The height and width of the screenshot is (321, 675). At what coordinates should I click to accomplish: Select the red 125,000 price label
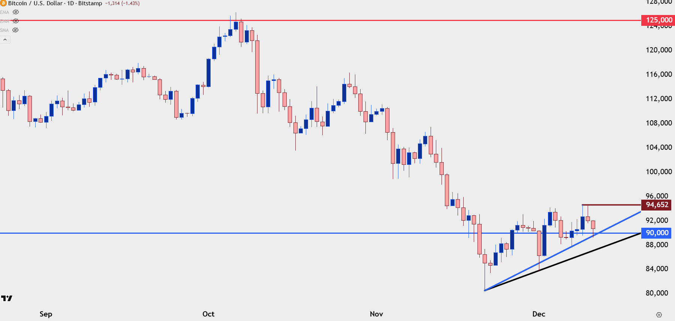(659, 20)
